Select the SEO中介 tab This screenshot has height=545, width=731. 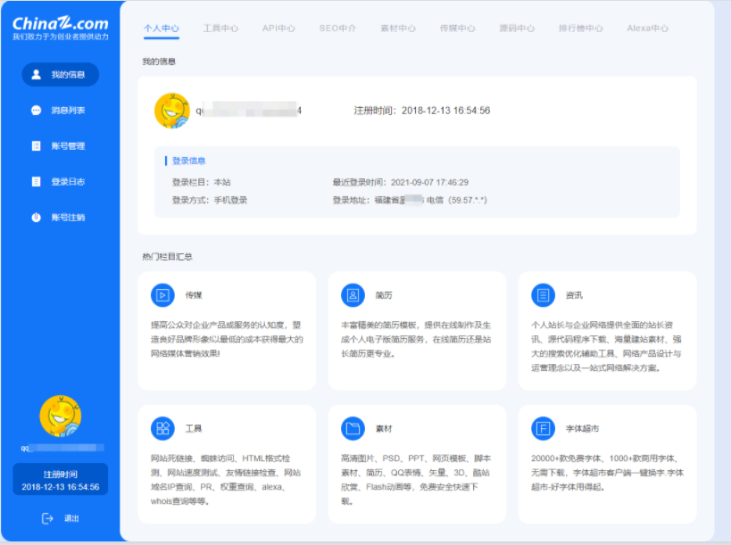pyautogui.click(x=336, y=28)
